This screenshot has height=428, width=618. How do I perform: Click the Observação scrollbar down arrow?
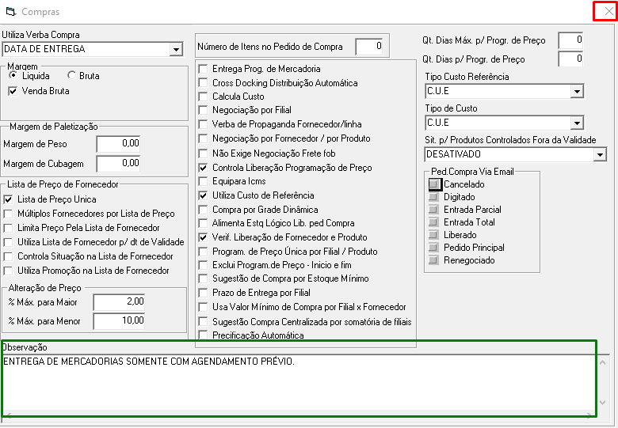click(x=602, y=403)
